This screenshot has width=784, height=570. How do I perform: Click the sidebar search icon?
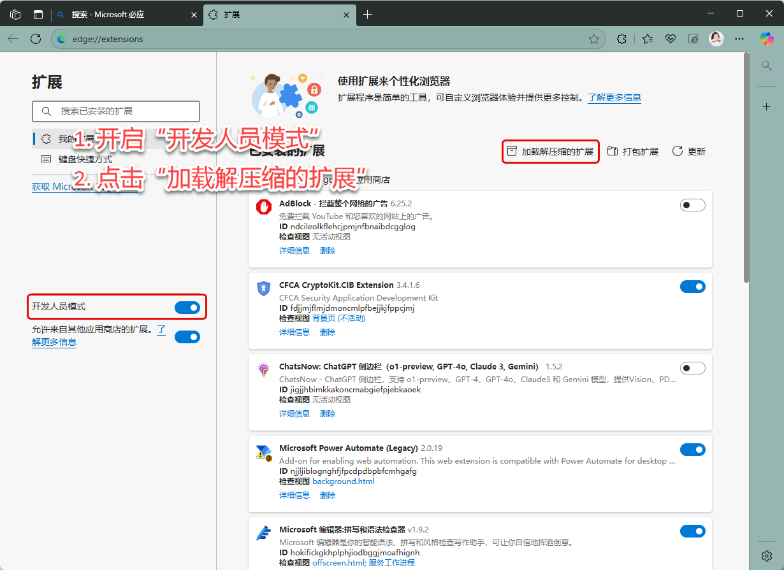click(x=767, y=65)
